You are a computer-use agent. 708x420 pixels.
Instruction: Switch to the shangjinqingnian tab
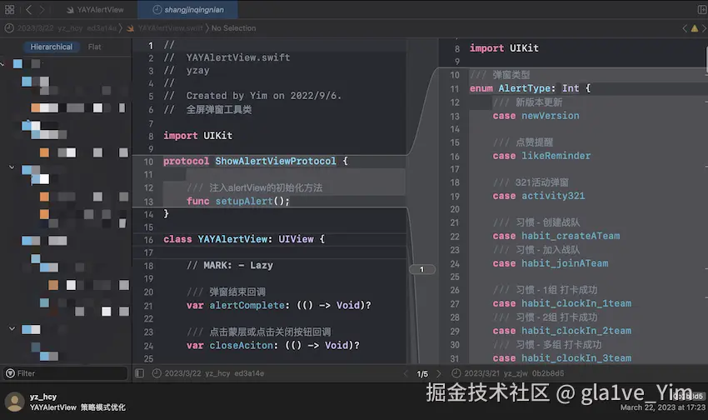tap(188, 9)
